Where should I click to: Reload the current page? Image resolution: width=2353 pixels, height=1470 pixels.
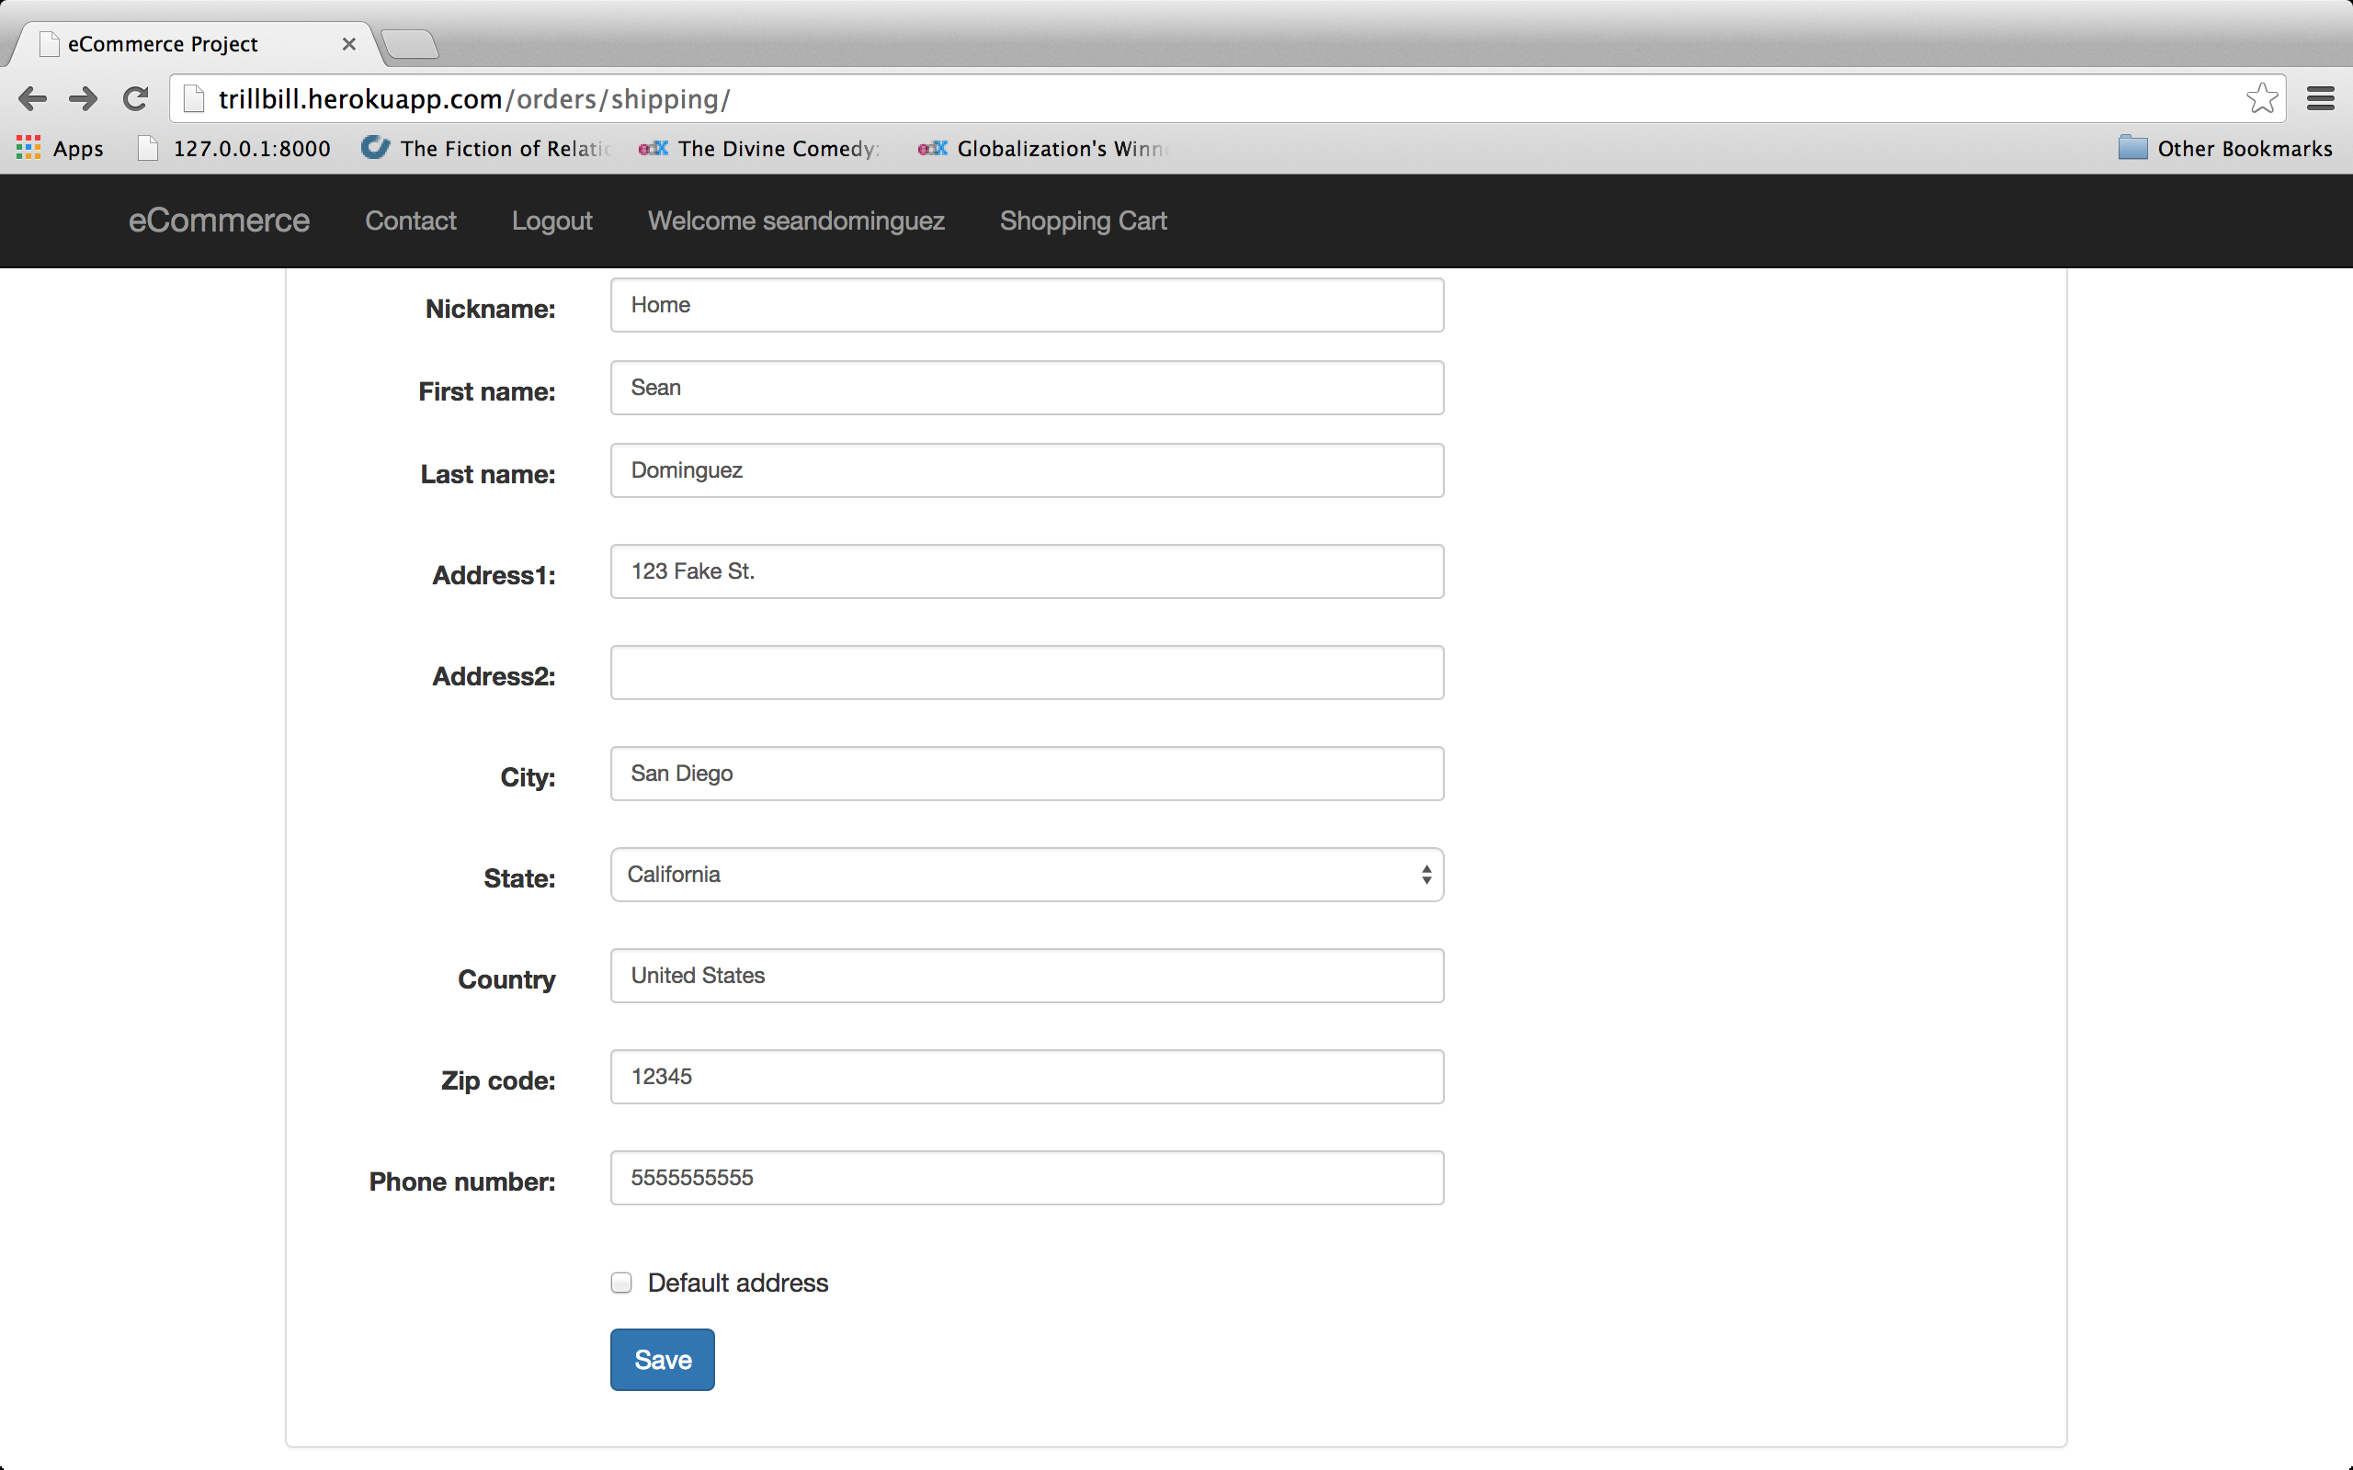pyautogui.click(x=136, y=98)
